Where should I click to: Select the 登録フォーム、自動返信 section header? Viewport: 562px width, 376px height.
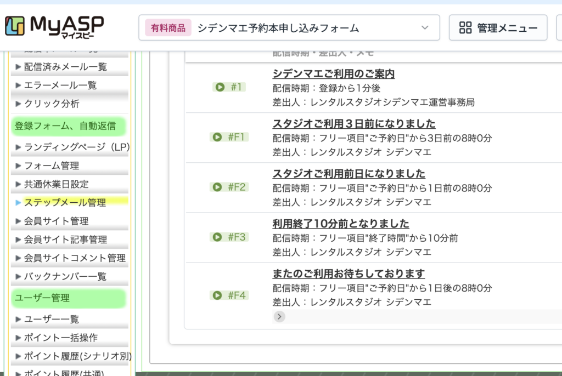[68, 126]
